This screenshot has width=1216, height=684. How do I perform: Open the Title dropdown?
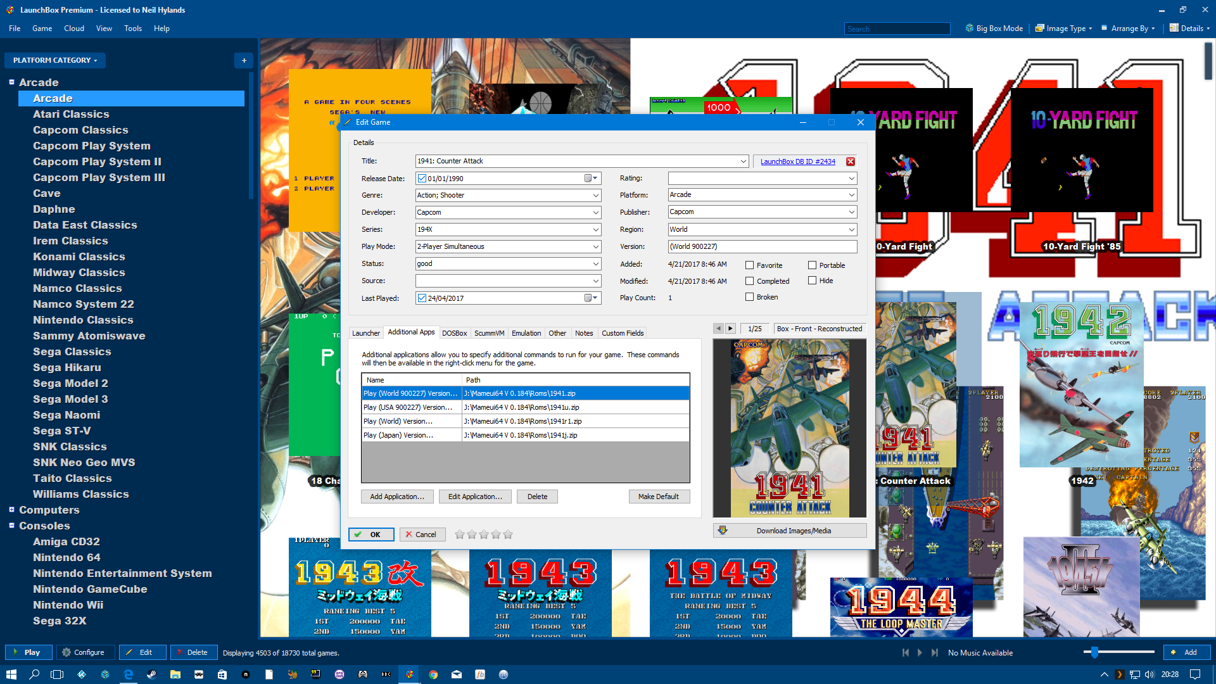pyautogui.click(x=743, y=161)
